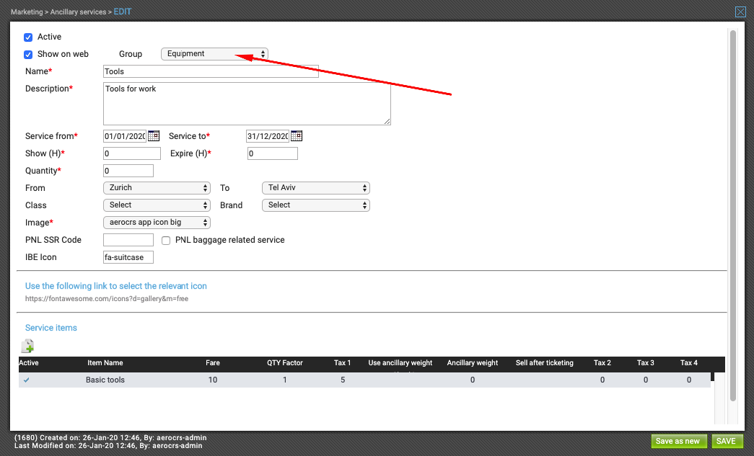Click the Description text area
Image resolution: width=754 pixels, height=456 pixels.
click(247, 104)
